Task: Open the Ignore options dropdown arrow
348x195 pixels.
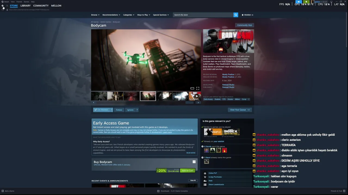Action: (137, 110)
